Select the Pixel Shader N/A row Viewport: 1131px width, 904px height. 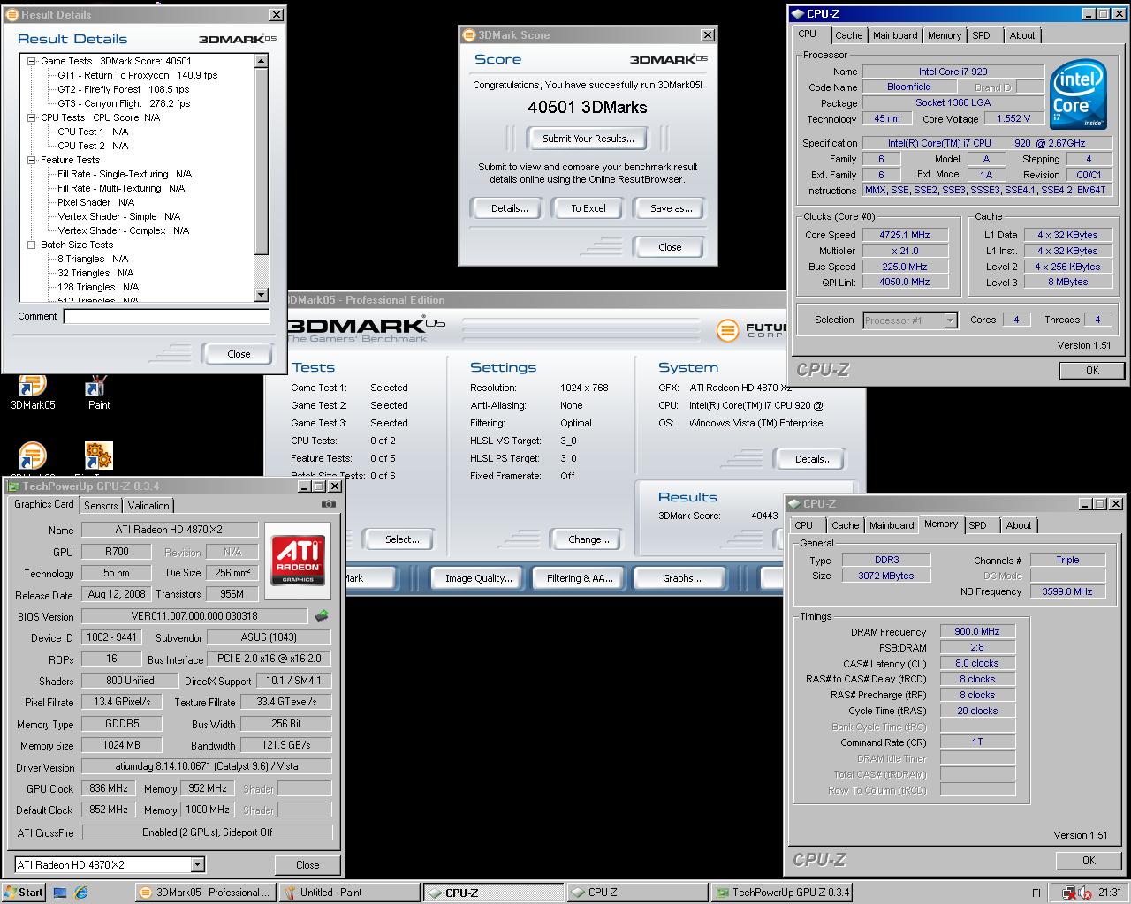tap(96, 202)
